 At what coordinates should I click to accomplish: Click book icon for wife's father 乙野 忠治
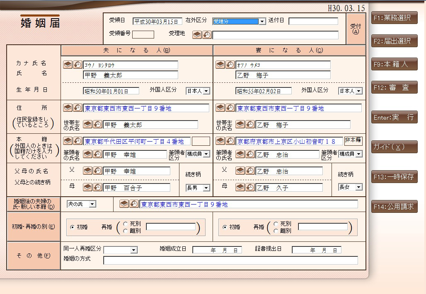point(240,171)
